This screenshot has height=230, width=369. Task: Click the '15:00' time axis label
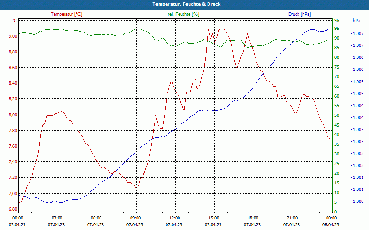tap(214, 218)
